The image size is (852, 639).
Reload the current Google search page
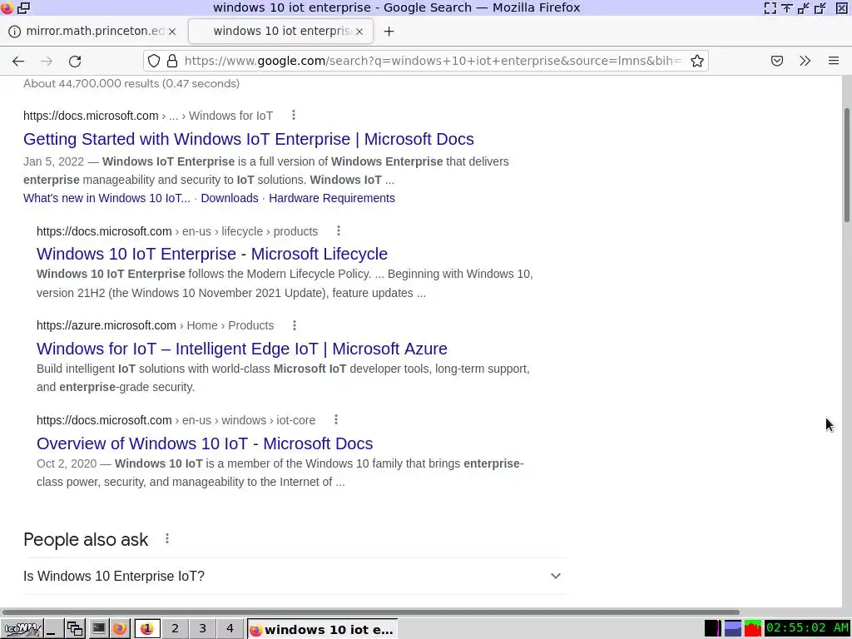(x=75, y=61)
